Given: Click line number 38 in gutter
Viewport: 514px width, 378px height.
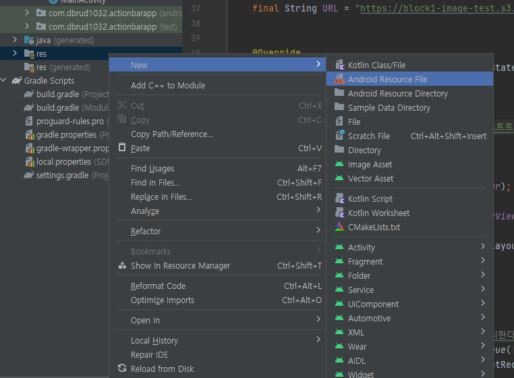Looking at the screenshot, I should point(196,24).
